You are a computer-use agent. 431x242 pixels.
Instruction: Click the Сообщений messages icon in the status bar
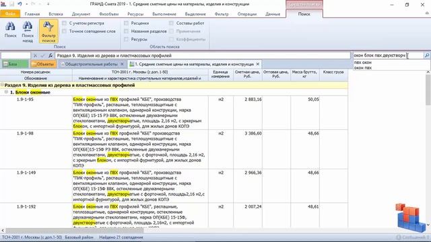click(x=399, y=237)
